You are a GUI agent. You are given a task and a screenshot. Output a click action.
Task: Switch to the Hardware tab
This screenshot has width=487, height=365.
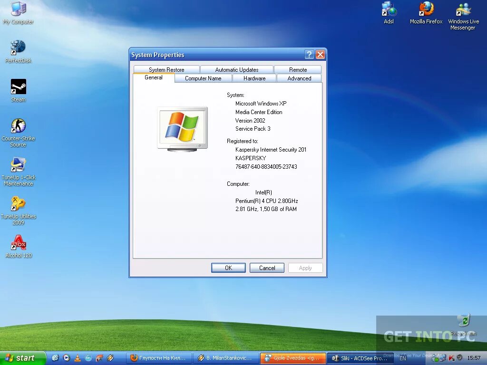click(x=254, y=78)
